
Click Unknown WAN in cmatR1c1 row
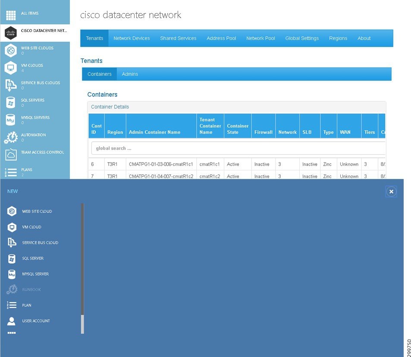coord(349,164)
